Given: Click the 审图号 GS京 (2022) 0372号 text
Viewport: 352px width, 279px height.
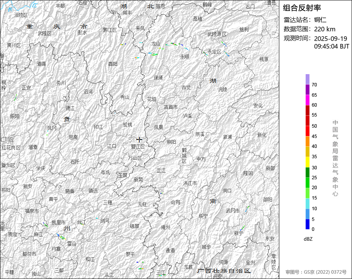Looking at the screenshot, I should pos(316,272).
